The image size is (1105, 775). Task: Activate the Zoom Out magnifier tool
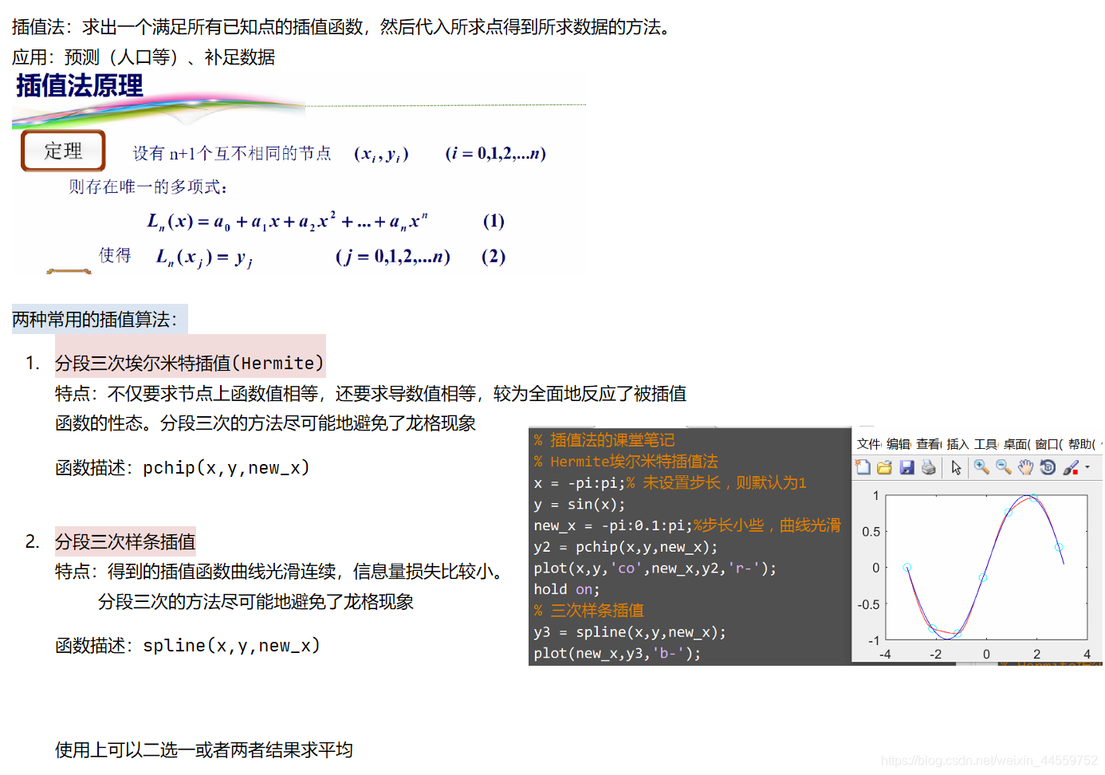coord(1003,467)
